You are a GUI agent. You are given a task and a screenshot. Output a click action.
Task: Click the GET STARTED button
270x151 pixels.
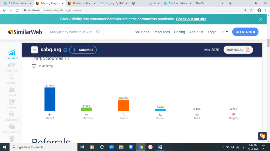tap(245, 32)
